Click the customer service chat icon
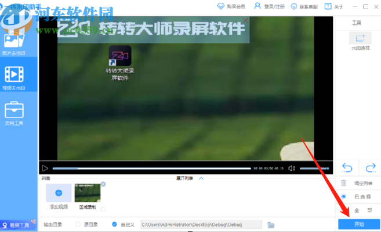381x232 pixels. (294, 6)
